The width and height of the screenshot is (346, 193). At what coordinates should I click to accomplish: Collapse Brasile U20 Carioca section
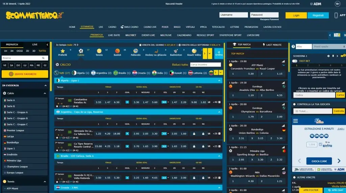(x=219, y=156)
